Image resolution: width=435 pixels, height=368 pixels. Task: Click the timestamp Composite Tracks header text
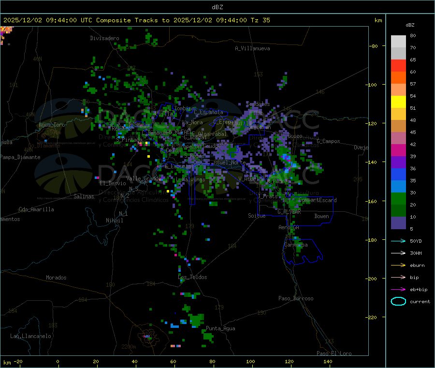[x=136, y=20]
